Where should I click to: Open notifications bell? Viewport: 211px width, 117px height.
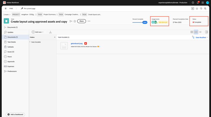[x=198, y=3]
